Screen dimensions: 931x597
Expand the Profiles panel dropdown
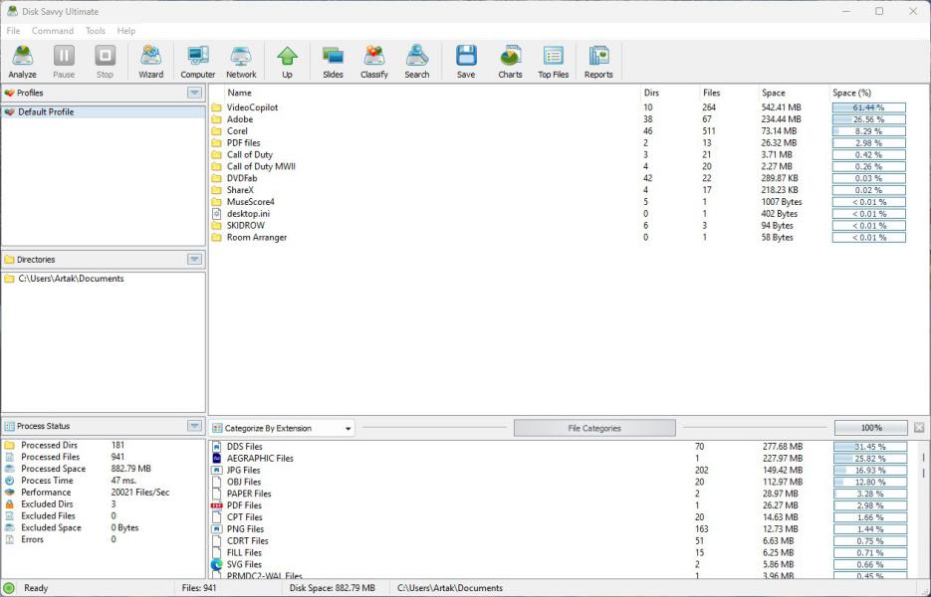pos(195,93)
